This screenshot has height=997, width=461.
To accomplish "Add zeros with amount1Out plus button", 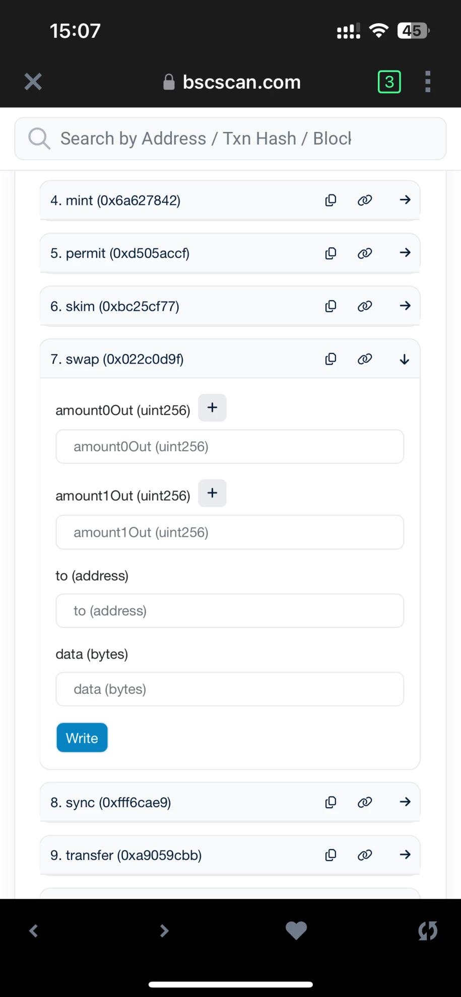I will pos(212,493).
